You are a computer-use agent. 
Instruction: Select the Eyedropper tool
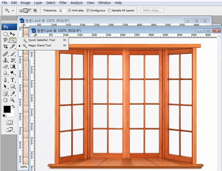pyautogui.click(x=13, y=93)
